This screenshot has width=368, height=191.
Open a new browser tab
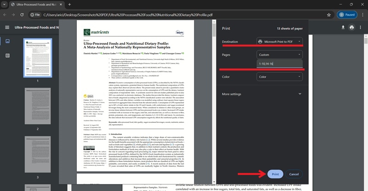pyautogui.click(x=69, y=5)
